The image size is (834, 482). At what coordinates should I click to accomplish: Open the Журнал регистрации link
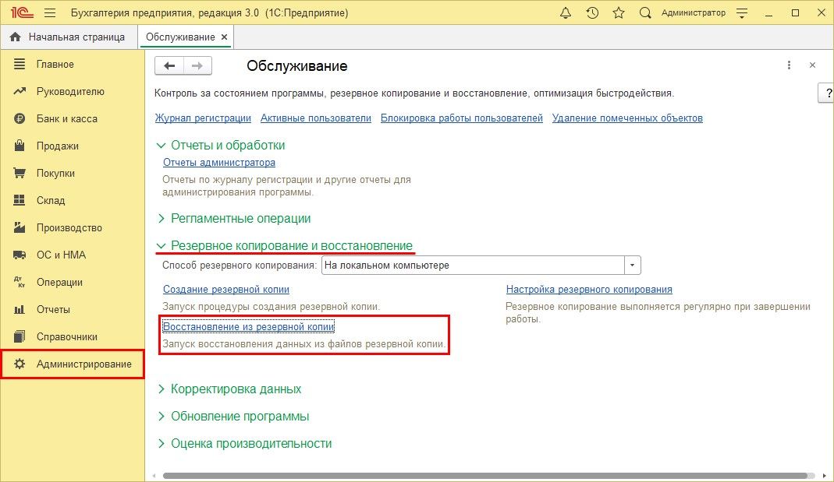[203, 118]
